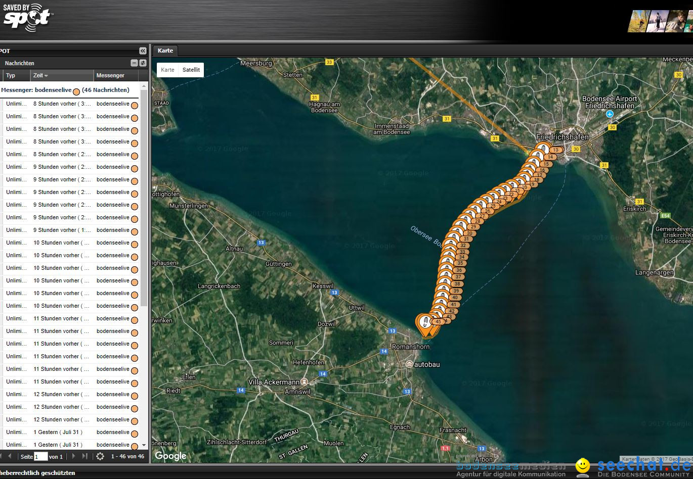Switch map view to Satellit
The height and width of the screenshot is (479, 693).
coord(191,70)
